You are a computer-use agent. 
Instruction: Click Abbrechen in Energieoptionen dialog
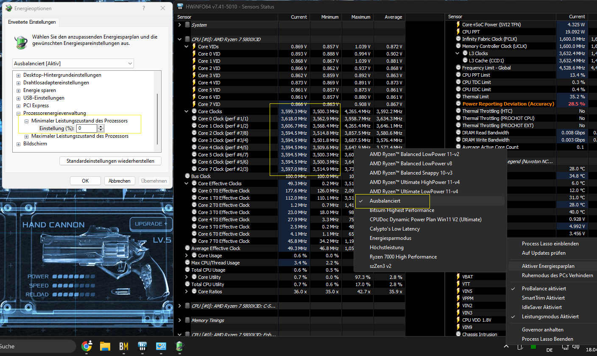click(120, 181)
